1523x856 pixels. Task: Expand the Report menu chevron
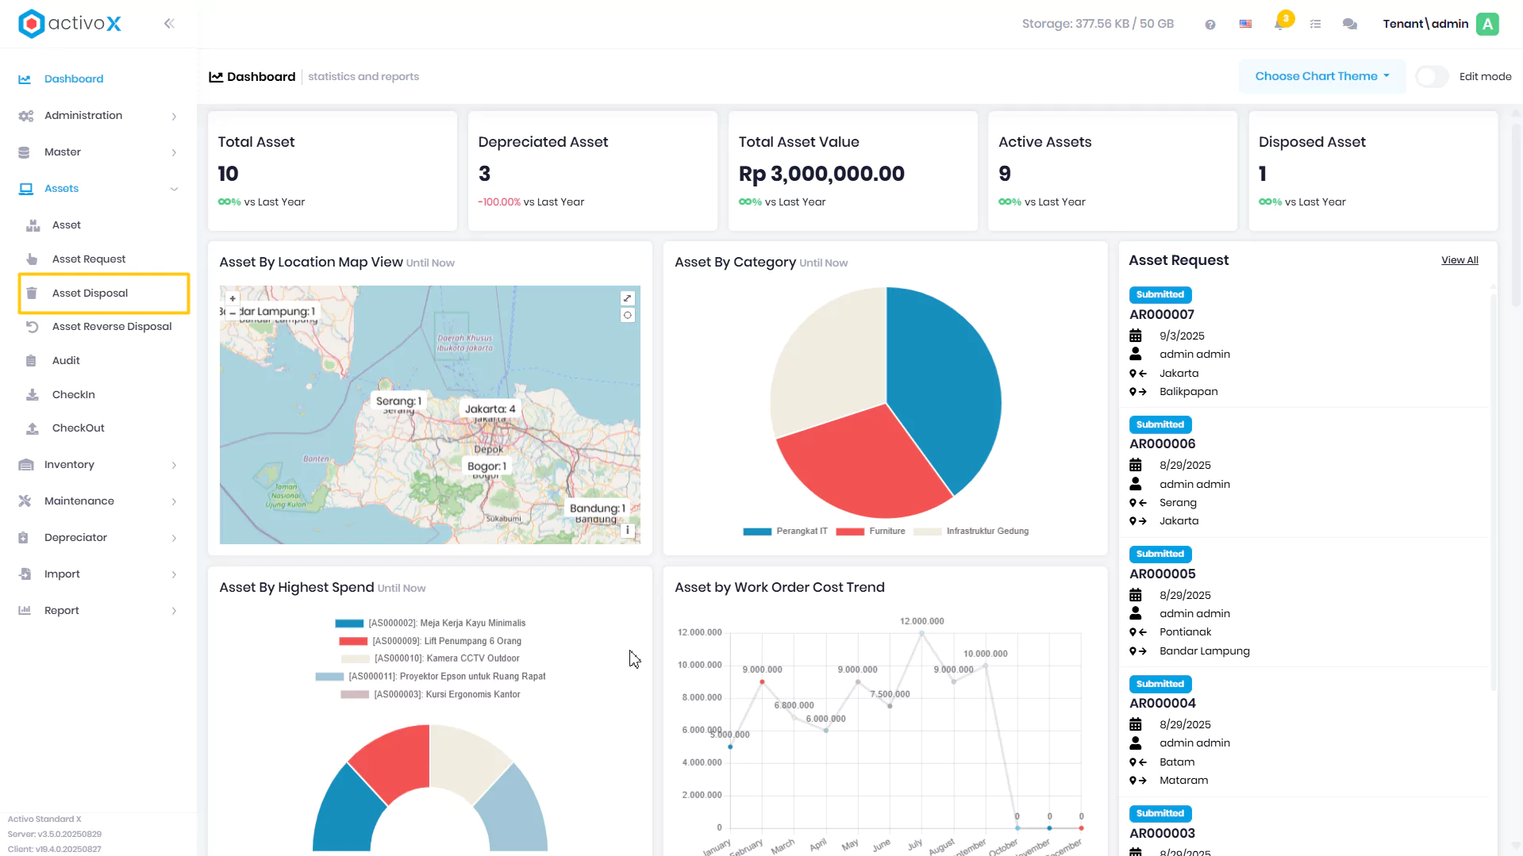[174, 611]
